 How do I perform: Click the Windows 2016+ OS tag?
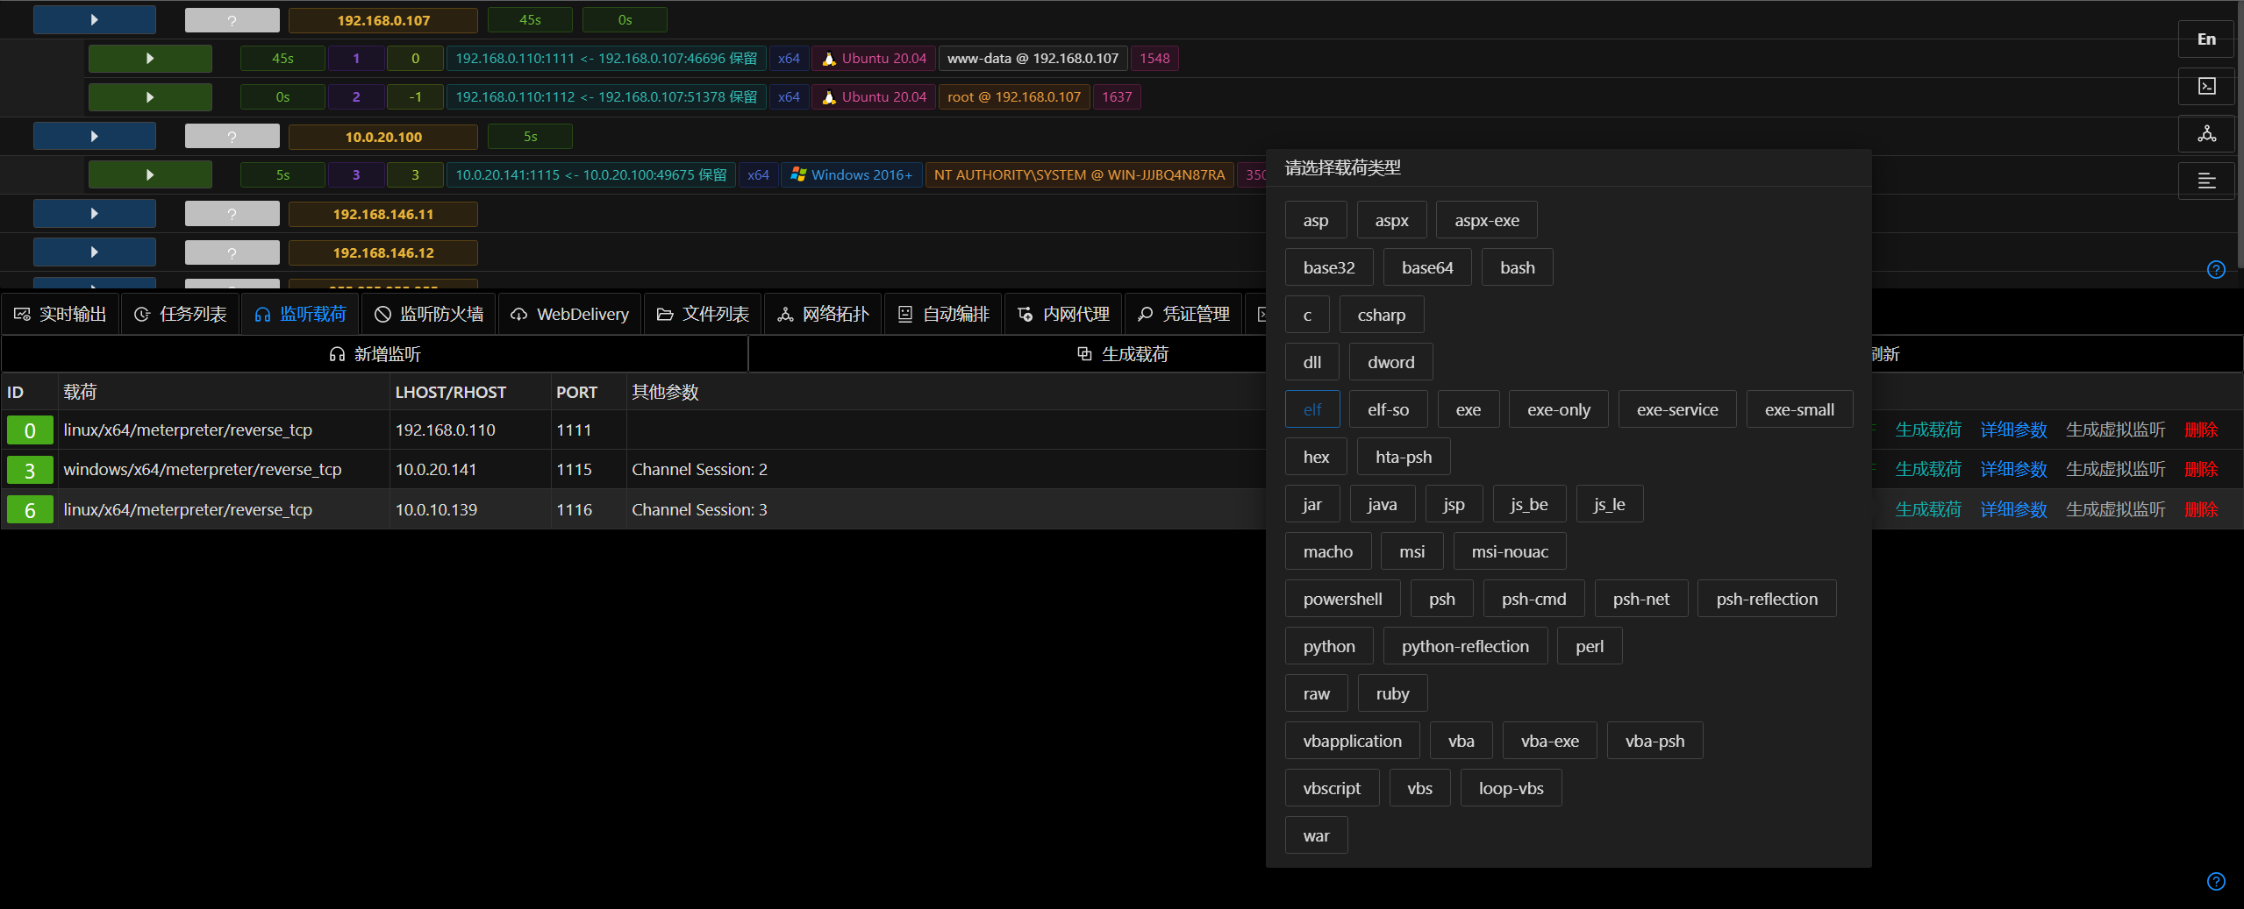coord(851,174)
